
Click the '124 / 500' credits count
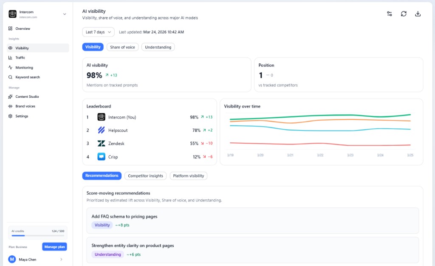[x=58, y=231]
